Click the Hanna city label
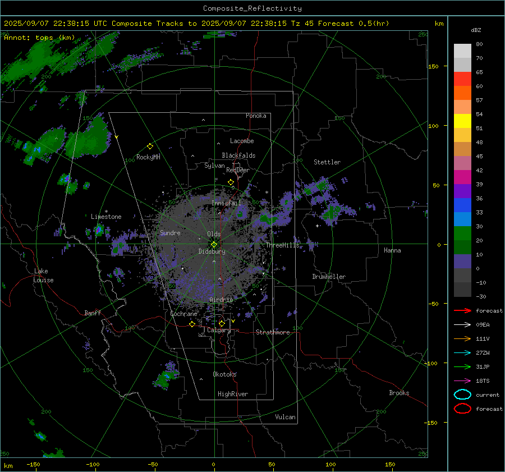505x472 pixels. pyautogui.click(x=392, y=250)
